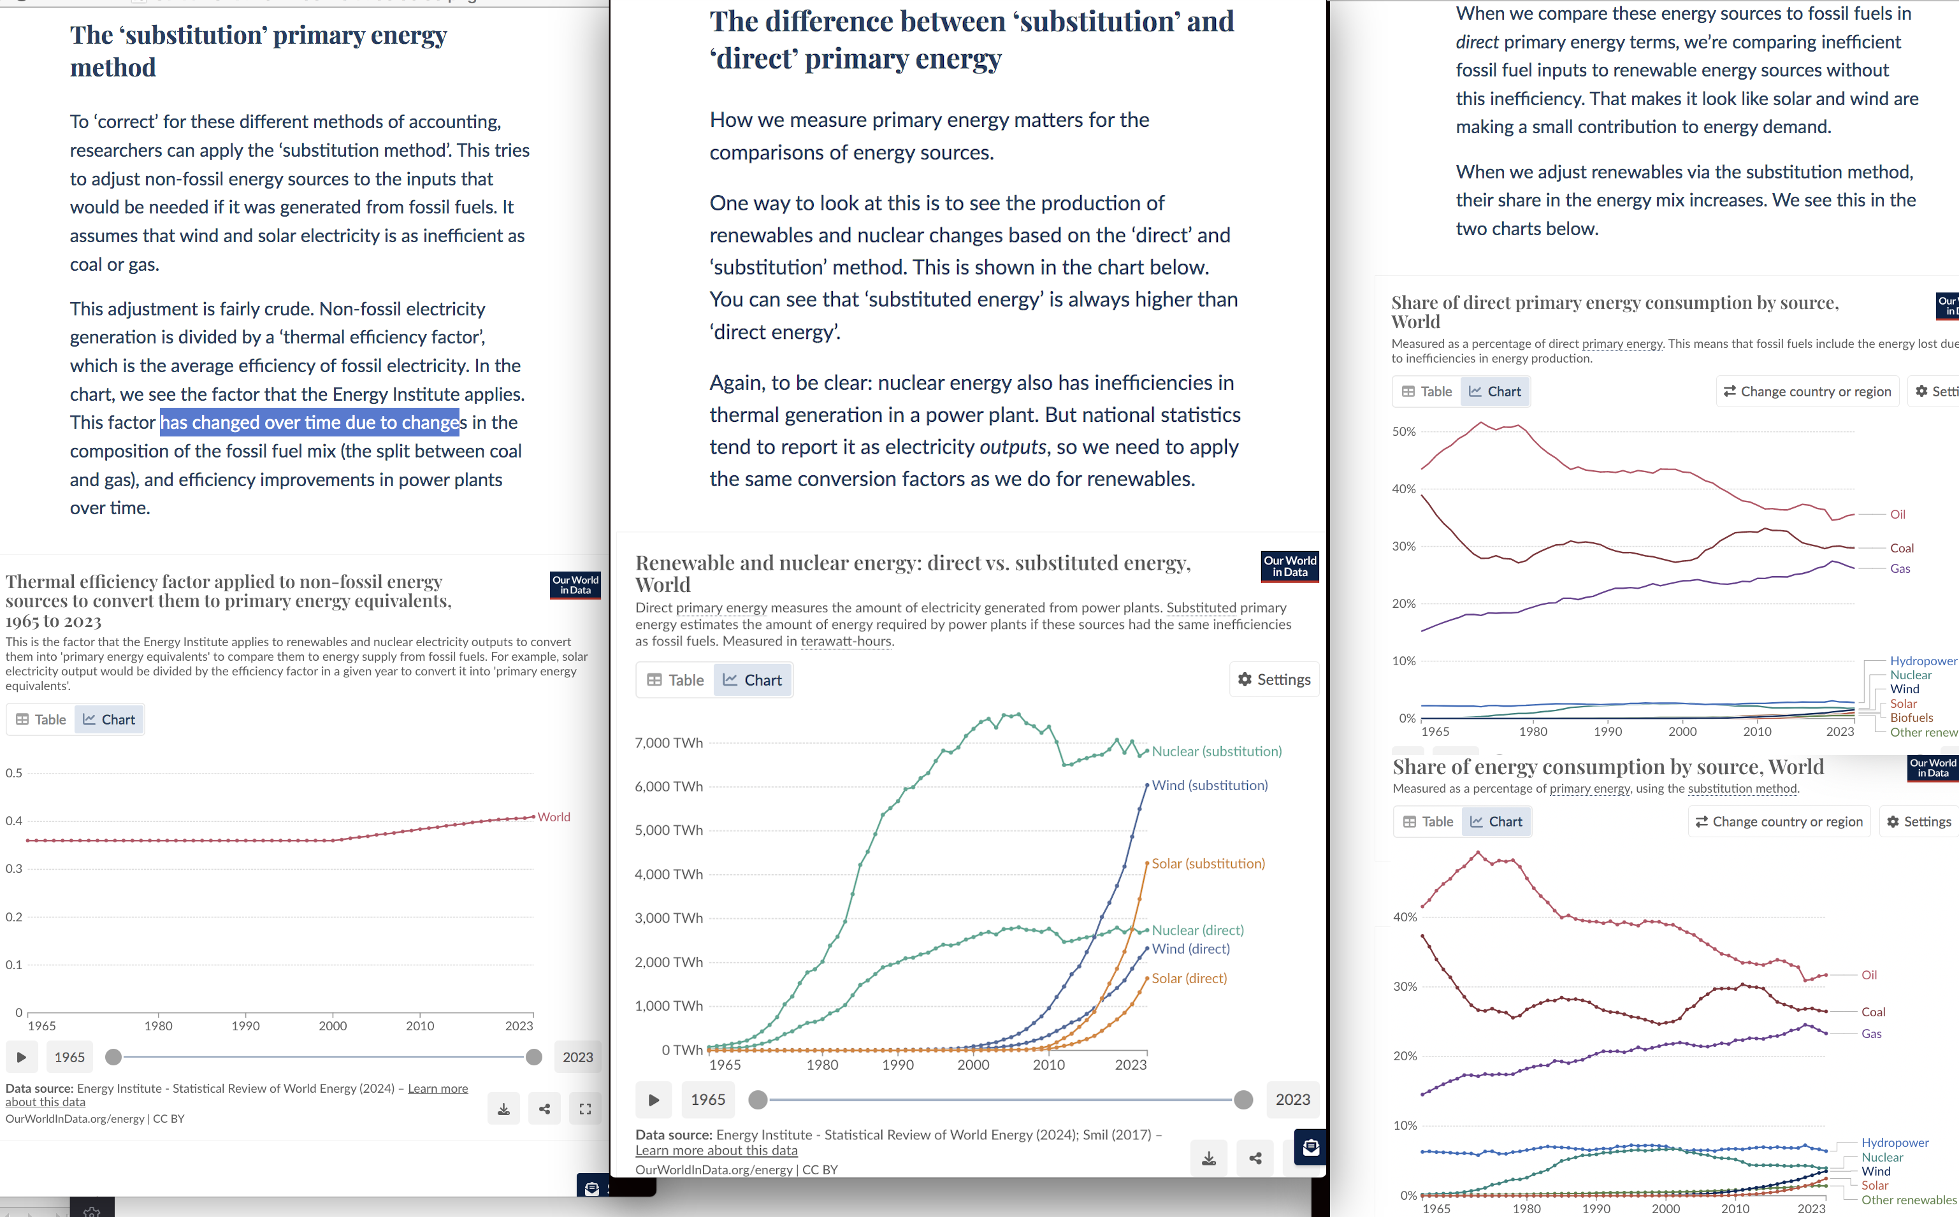Click the Gas label on direct energy share chart
Viewport: 1959px width, 1217px height.
click(1900, 568)
